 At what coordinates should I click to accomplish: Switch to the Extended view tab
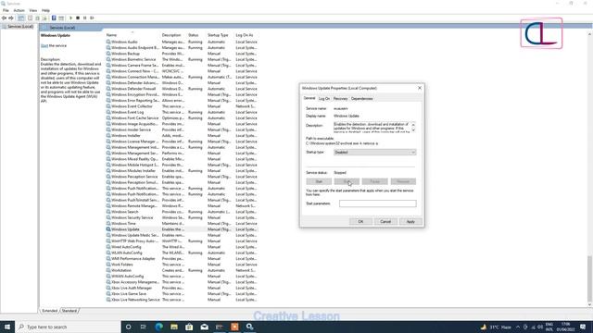[49, 311]
